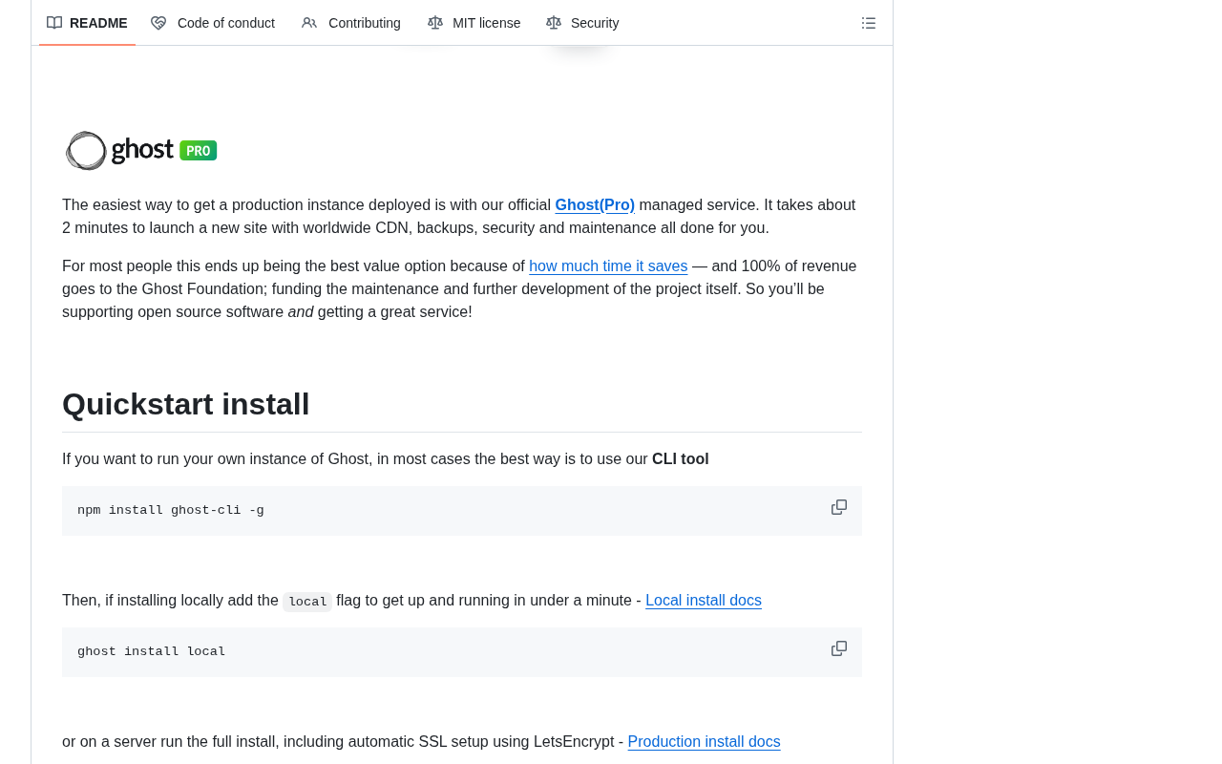
Task: Open the Contributing tab
Action: coord(351,23)
